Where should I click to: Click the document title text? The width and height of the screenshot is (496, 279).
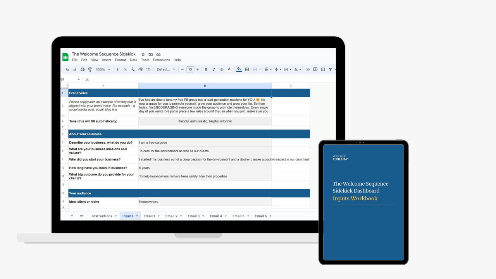click(x=104, y=54)
